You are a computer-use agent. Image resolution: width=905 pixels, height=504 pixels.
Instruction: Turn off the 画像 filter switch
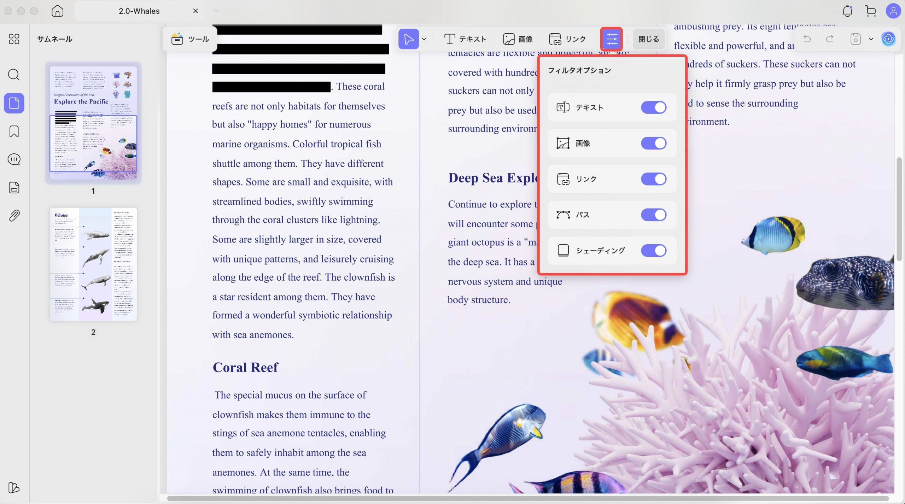click(x=653, y=143)
